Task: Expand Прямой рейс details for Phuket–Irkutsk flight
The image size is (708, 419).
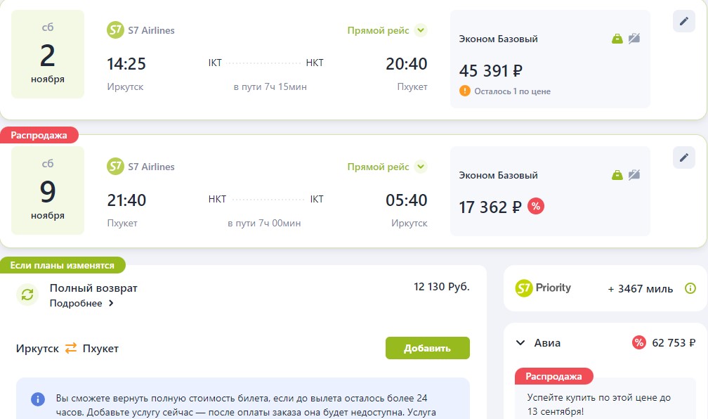Action: [420, 167]
